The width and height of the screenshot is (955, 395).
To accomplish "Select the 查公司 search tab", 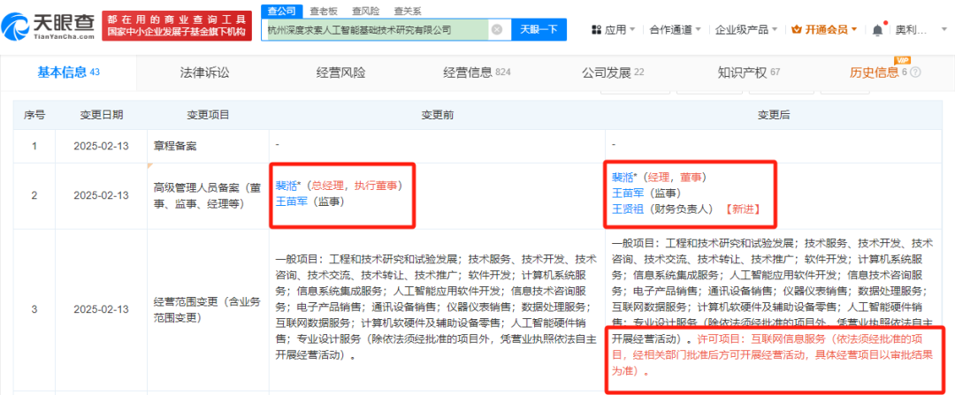I will 282,11.
